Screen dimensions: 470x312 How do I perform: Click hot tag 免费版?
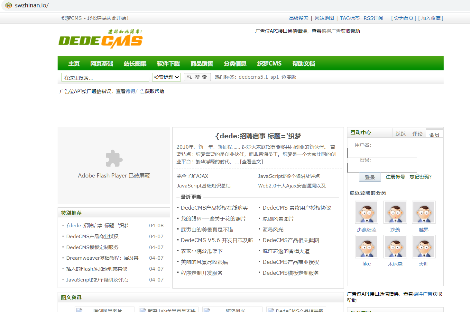[289, 77]
